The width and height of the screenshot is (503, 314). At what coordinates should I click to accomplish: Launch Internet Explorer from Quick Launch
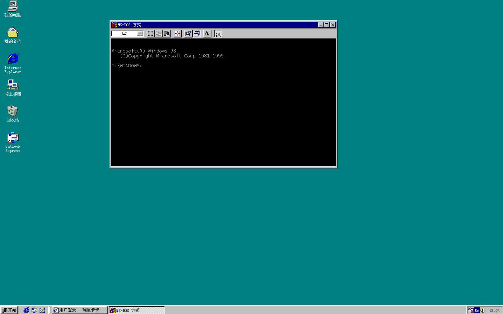click(x=26, y=310)
